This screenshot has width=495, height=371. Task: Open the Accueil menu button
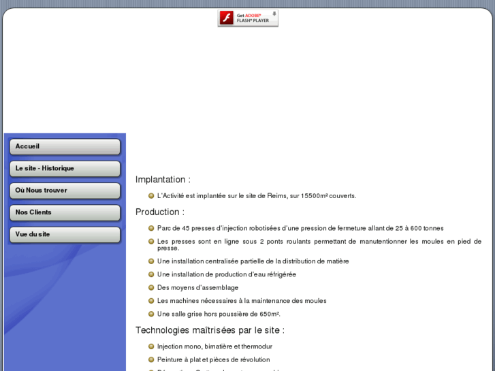(65, 147)
